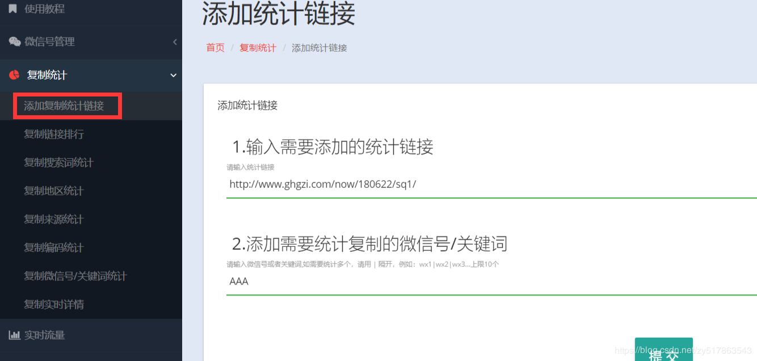Open 复制微信号/关键词统计 page
Screen dimensions: 757x361
tap(75, 276)
